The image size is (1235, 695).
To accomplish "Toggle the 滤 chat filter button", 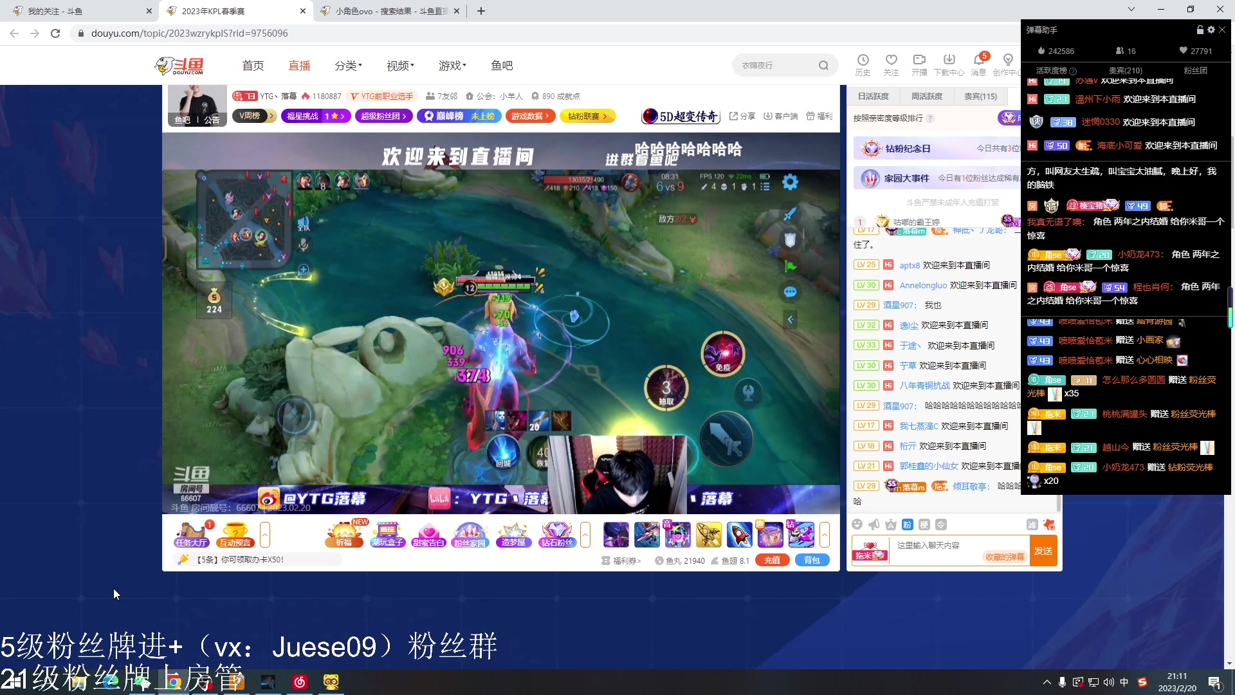I will pos(1032,524).
